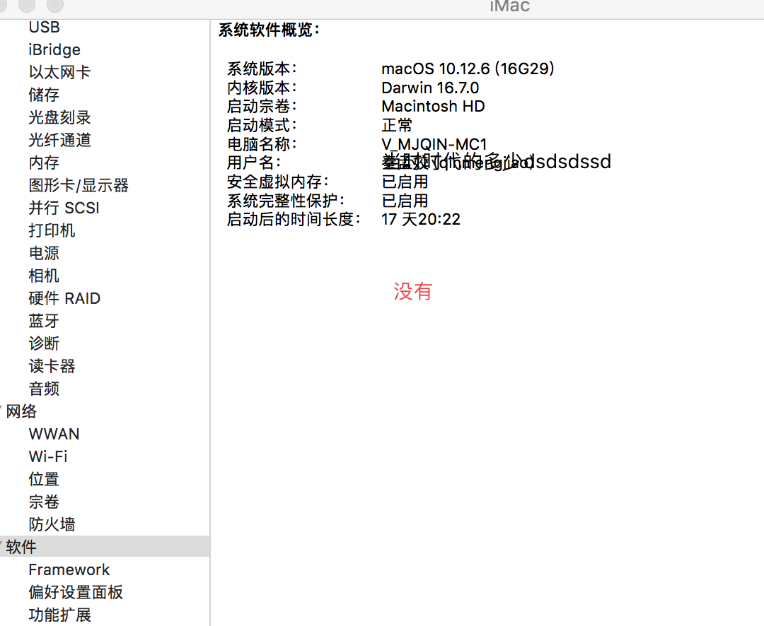Viewport: 764px width, 626px height.
Task: Click the 启动后的时间长度 label
Action: [294, 220]
